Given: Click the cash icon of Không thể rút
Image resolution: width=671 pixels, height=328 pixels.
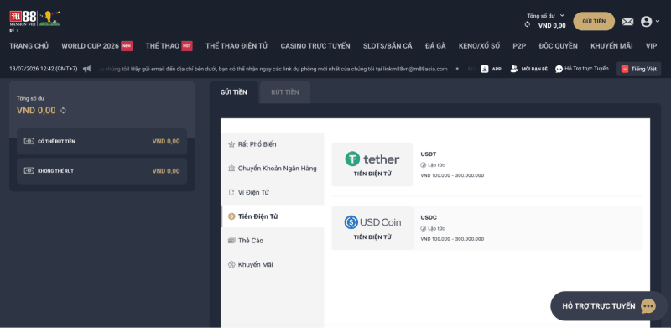Looking at the screenshot, I should click(x=29, y=171).
